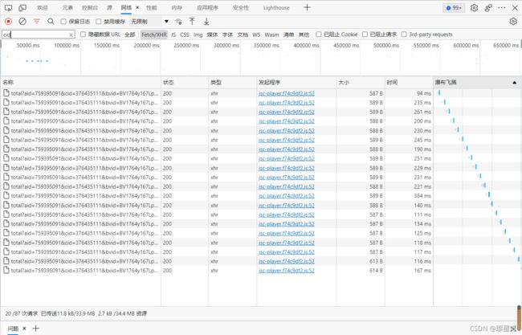522x335 pixels.
Task: Tick the 隐藏数据 URL checkbox
Action: [83, 35]
